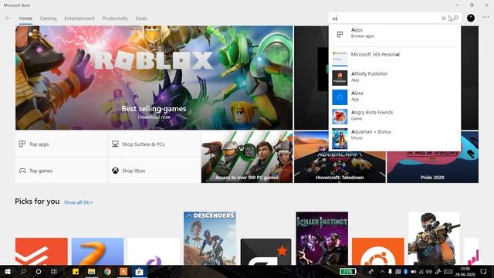Click the Windows Start button
Image resolution: width=494 pixels, height=278 pixels.
coord(8,271)
